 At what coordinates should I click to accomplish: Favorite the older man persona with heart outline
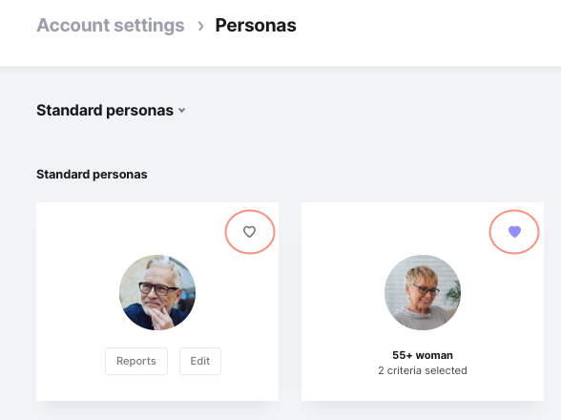249,232
